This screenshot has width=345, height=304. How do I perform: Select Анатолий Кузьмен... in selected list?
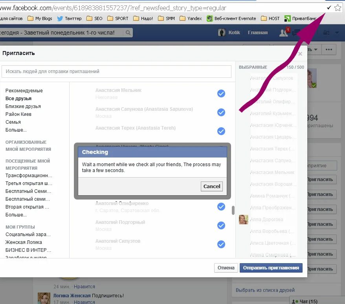point(273,114)
